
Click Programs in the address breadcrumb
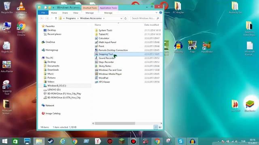click(x=71, y=19)
